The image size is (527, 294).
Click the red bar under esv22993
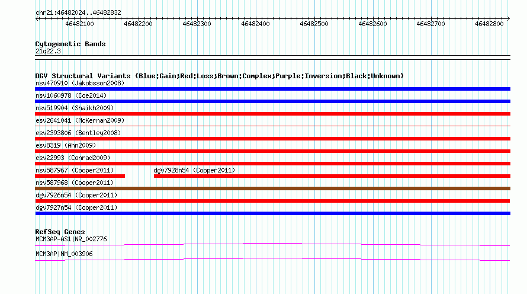pyautogui.click(x=272, y=164)
